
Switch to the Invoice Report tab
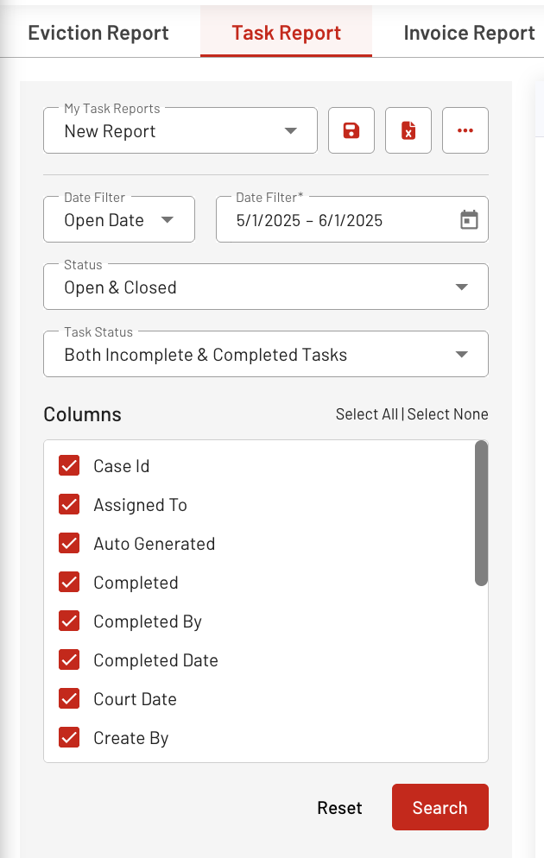click(x=469, y=33)
